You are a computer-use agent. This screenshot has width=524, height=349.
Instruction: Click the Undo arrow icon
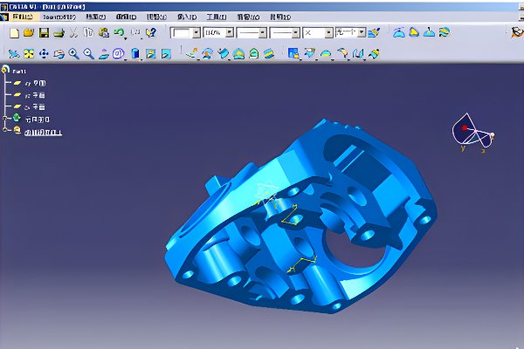click(x=119, y=32)
